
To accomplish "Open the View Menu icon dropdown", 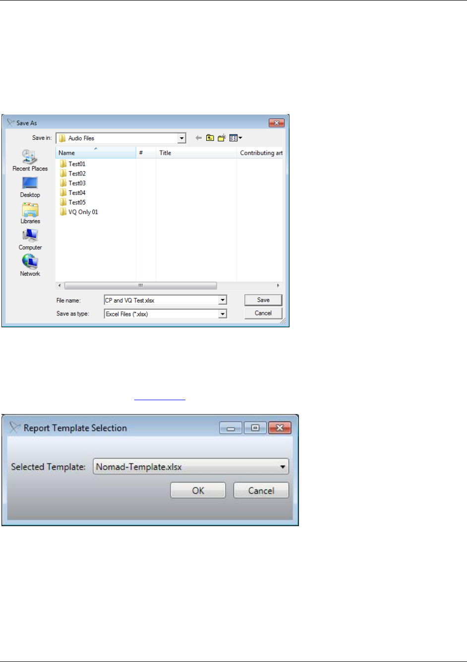I will pos(235,138).
